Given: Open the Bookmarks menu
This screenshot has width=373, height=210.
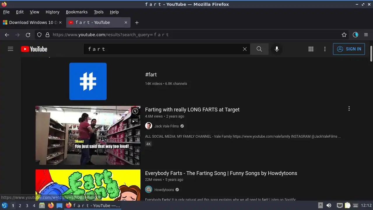Looking at the screenshot, I should [77, 12].
